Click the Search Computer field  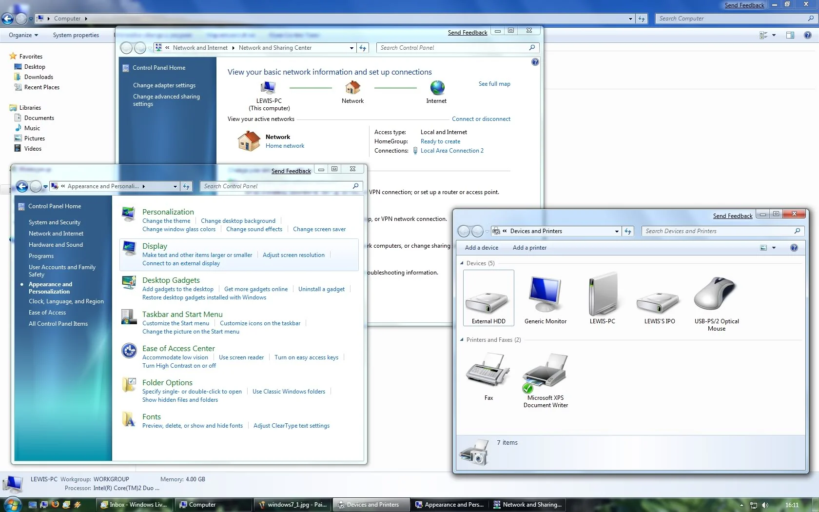[736, 19]
